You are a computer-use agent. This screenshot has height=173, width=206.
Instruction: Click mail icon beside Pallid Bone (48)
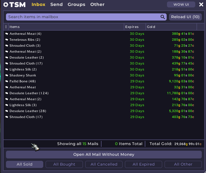(x=7, y=81)
